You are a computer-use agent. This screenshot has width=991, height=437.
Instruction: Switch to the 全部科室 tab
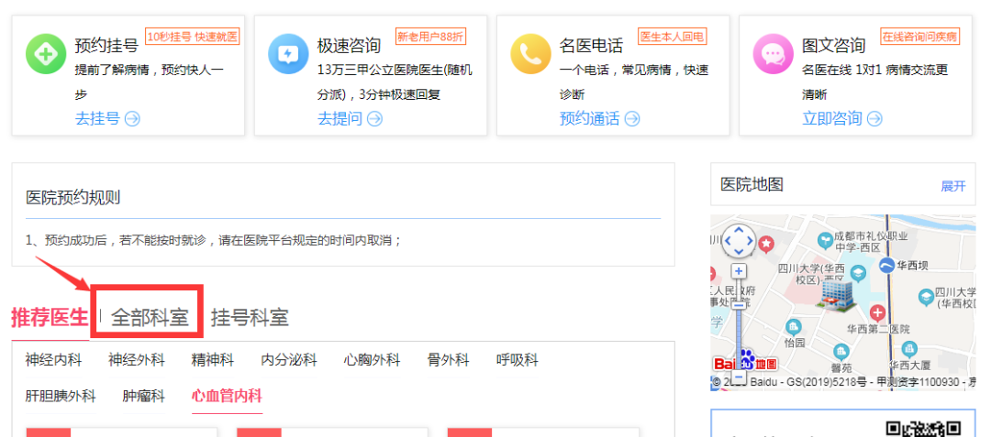coord(150,317)
